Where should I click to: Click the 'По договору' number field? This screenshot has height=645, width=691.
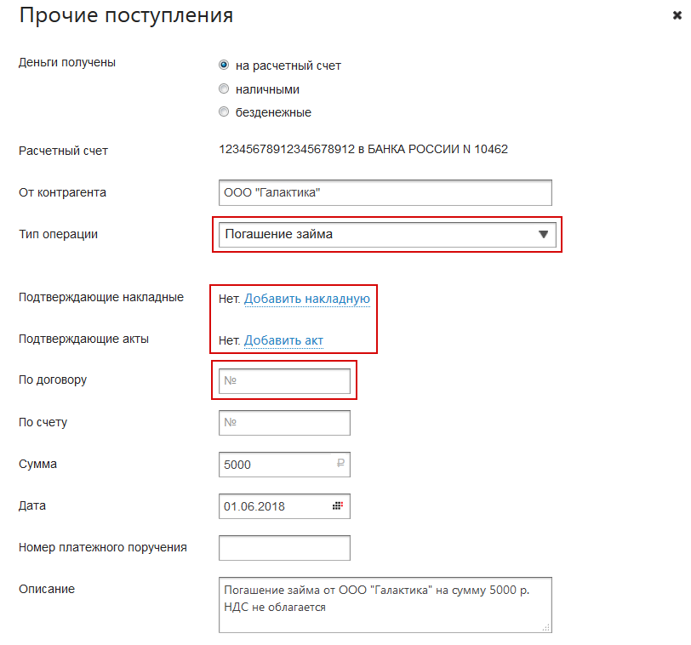[284, 381]
